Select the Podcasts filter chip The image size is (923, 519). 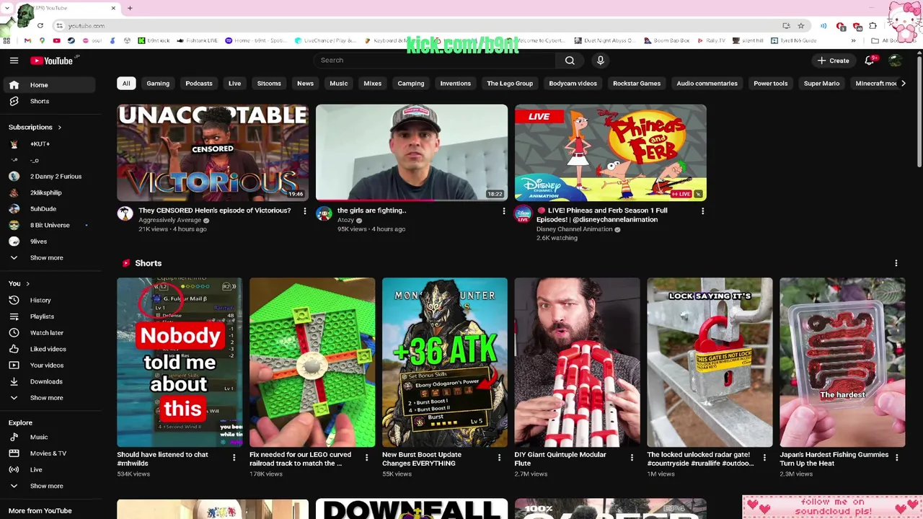tap(199, 84)
